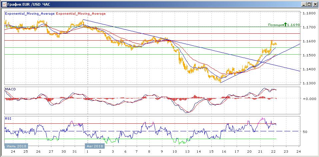Image resolution: width=319 pixels, height=157 pixels.
Task: Select the blue Exponential_Moving_Average legend label
Action: pyautogui.click(x=30, y=14)
